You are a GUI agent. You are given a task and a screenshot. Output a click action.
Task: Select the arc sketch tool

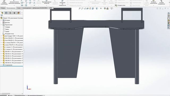pyautogui.click(x=26, y=3)
